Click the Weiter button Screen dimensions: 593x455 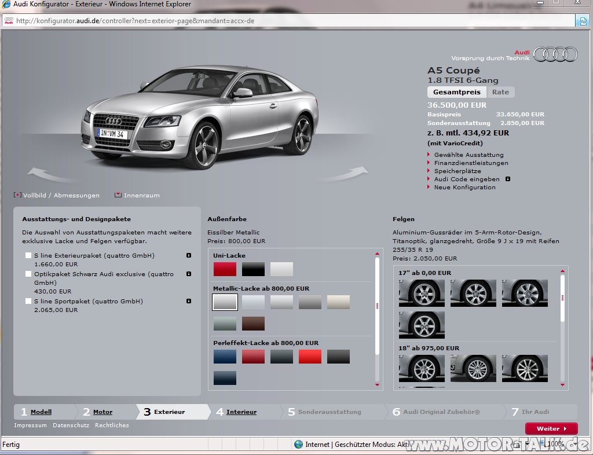click(551, 428)
